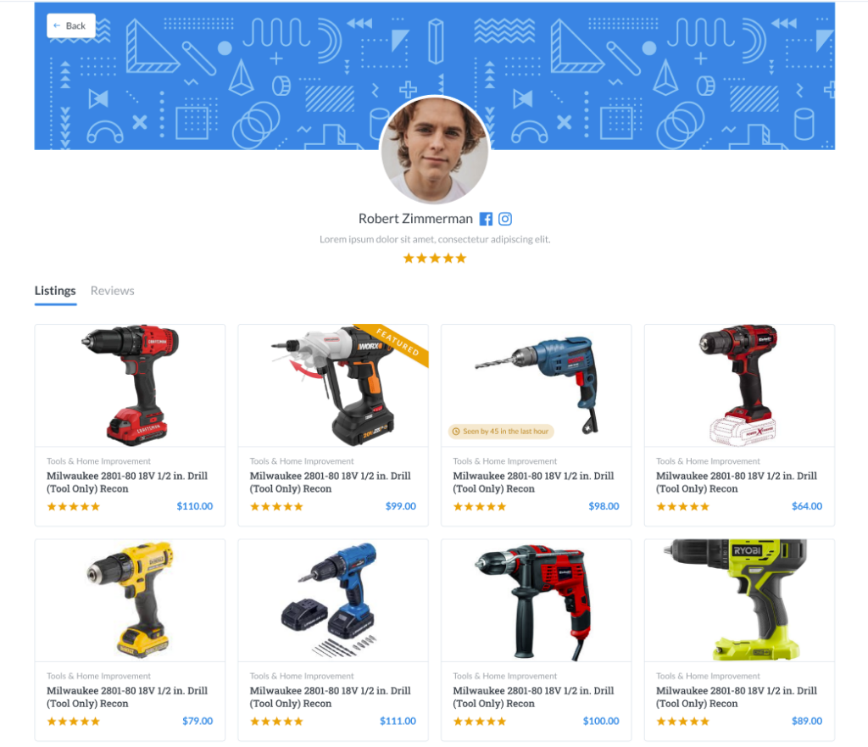The height and width of the screenshot is (747, 868).
Task: Click the $64.00 listing title text
Action: (x=737, y=482)
